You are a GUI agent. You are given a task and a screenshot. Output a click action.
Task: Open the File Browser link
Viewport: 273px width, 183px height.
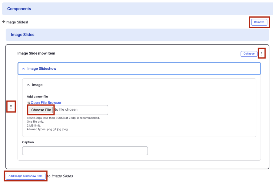coord(46,103)
